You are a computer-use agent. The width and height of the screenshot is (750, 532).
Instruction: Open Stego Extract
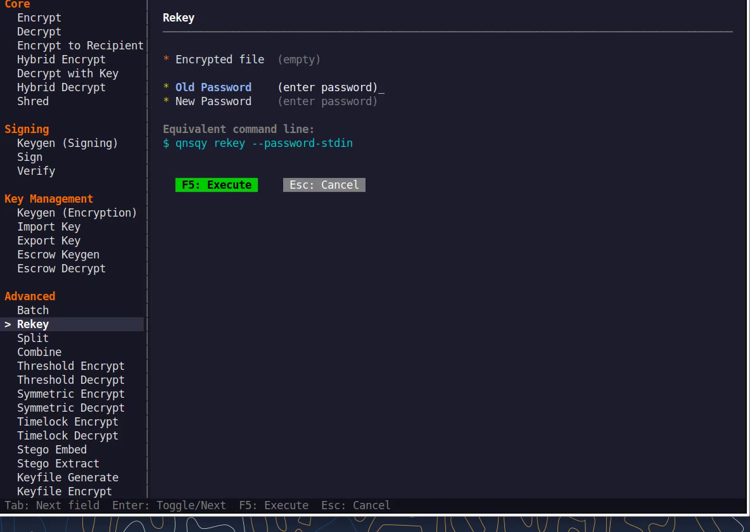point(58,463)
